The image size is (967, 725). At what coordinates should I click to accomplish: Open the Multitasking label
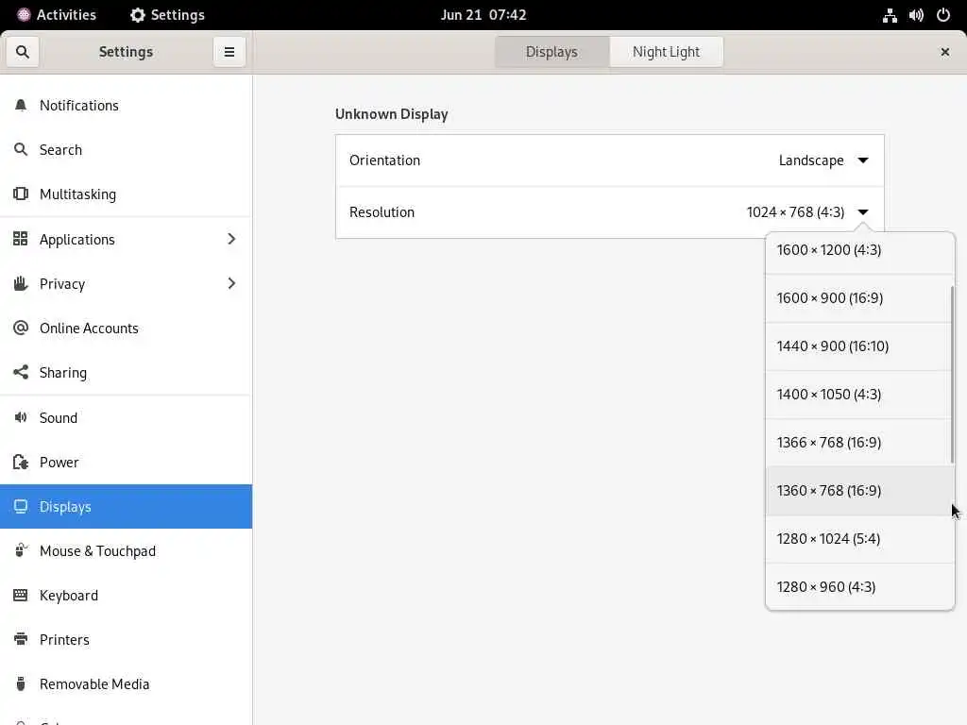pyautogui.click(x=77, y=194)
